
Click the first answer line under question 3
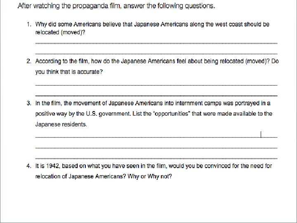point(156,136)
